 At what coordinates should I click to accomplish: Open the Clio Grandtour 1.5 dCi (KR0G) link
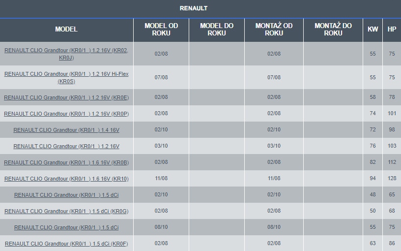66,211
